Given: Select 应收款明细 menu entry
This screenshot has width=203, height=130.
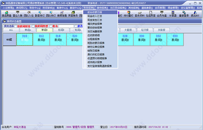Looking at the screenshot, I should [x=100, y=35].
